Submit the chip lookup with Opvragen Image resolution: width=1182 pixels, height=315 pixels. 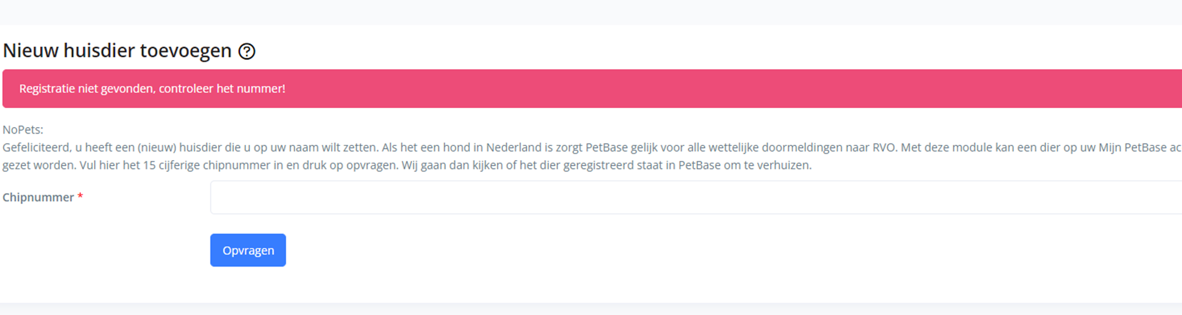248,250
